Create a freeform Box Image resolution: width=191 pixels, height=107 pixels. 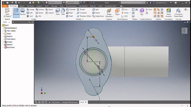[x=142, y=12]
